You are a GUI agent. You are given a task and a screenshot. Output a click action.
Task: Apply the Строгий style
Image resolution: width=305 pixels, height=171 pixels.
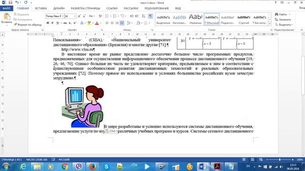[x=244, y=19]
